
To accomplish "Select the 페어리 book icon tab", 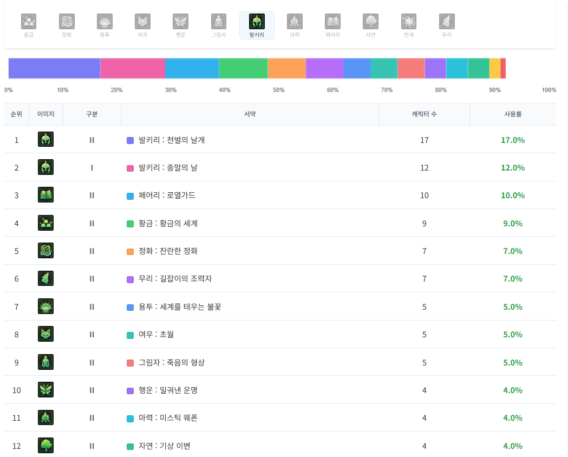I will pos(332,25).
